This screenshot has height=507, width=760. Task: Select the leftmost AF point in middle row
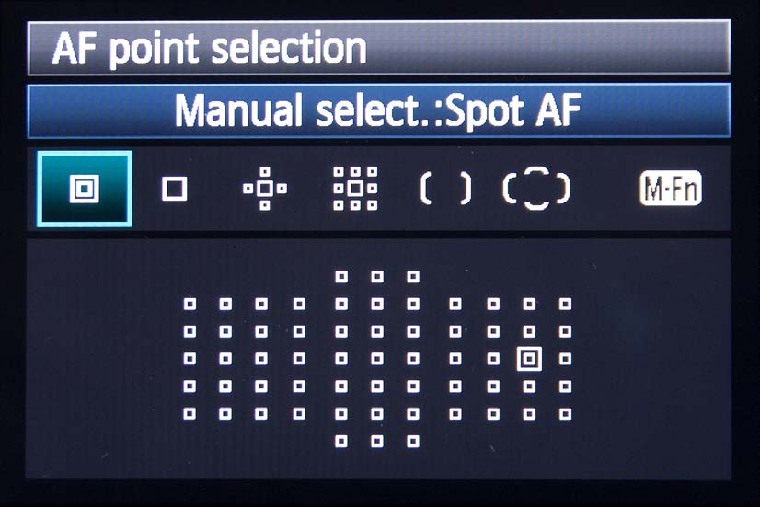(190, 358)
